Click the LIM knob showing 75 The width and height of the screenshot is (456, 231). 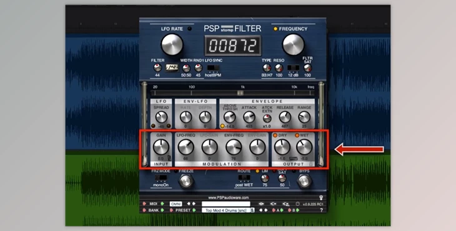pos(265,178)
